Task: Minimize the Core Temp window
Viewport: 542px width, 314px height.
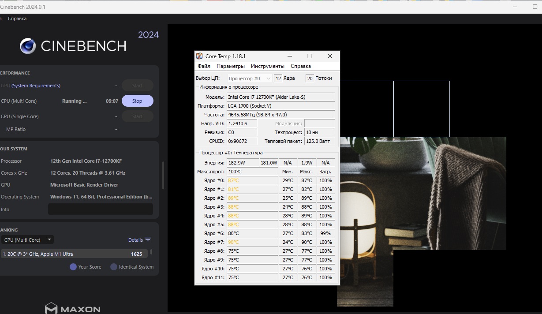Action: (x=290, y=56)
